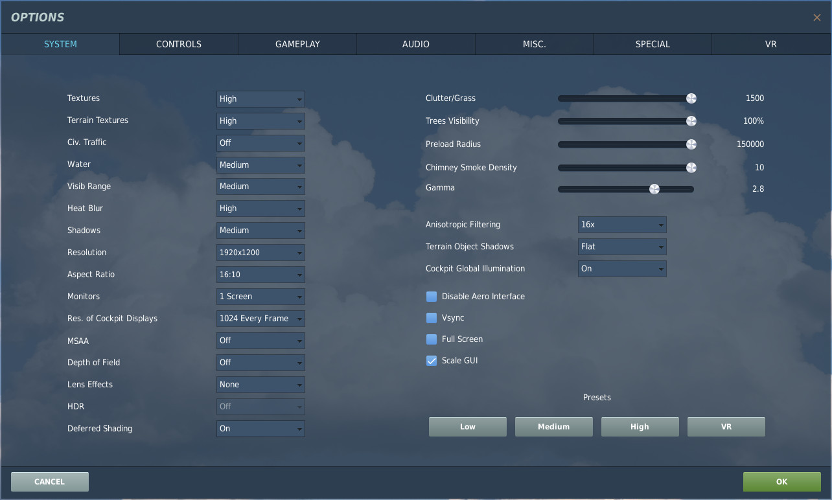The width and height of the screenshot is (832, 500).
Task: Uncheck the Scale GUI option
Action: (432, 361)
